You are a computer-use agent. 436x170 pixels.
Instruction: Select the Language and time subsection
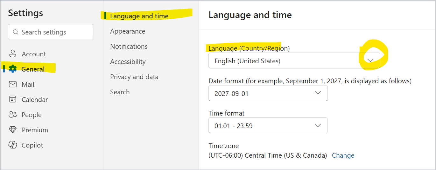coord(139,16)
